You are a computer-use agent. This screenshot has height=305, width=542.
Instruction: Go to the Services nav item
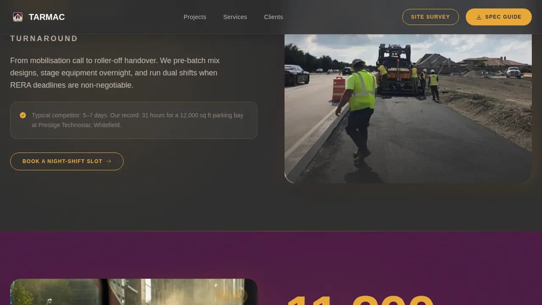(x=235, y=17)
